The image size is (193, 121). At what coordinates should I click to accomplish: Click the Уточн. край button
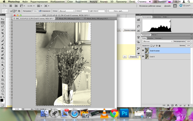click(x=118, y=11)
